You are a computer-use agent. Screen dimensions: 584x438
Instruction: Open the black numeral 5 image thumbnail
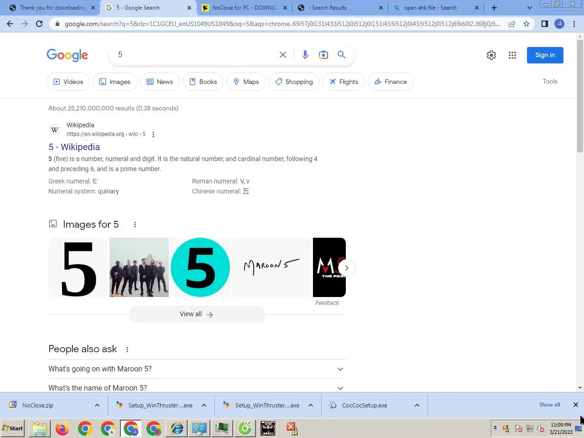78,267
